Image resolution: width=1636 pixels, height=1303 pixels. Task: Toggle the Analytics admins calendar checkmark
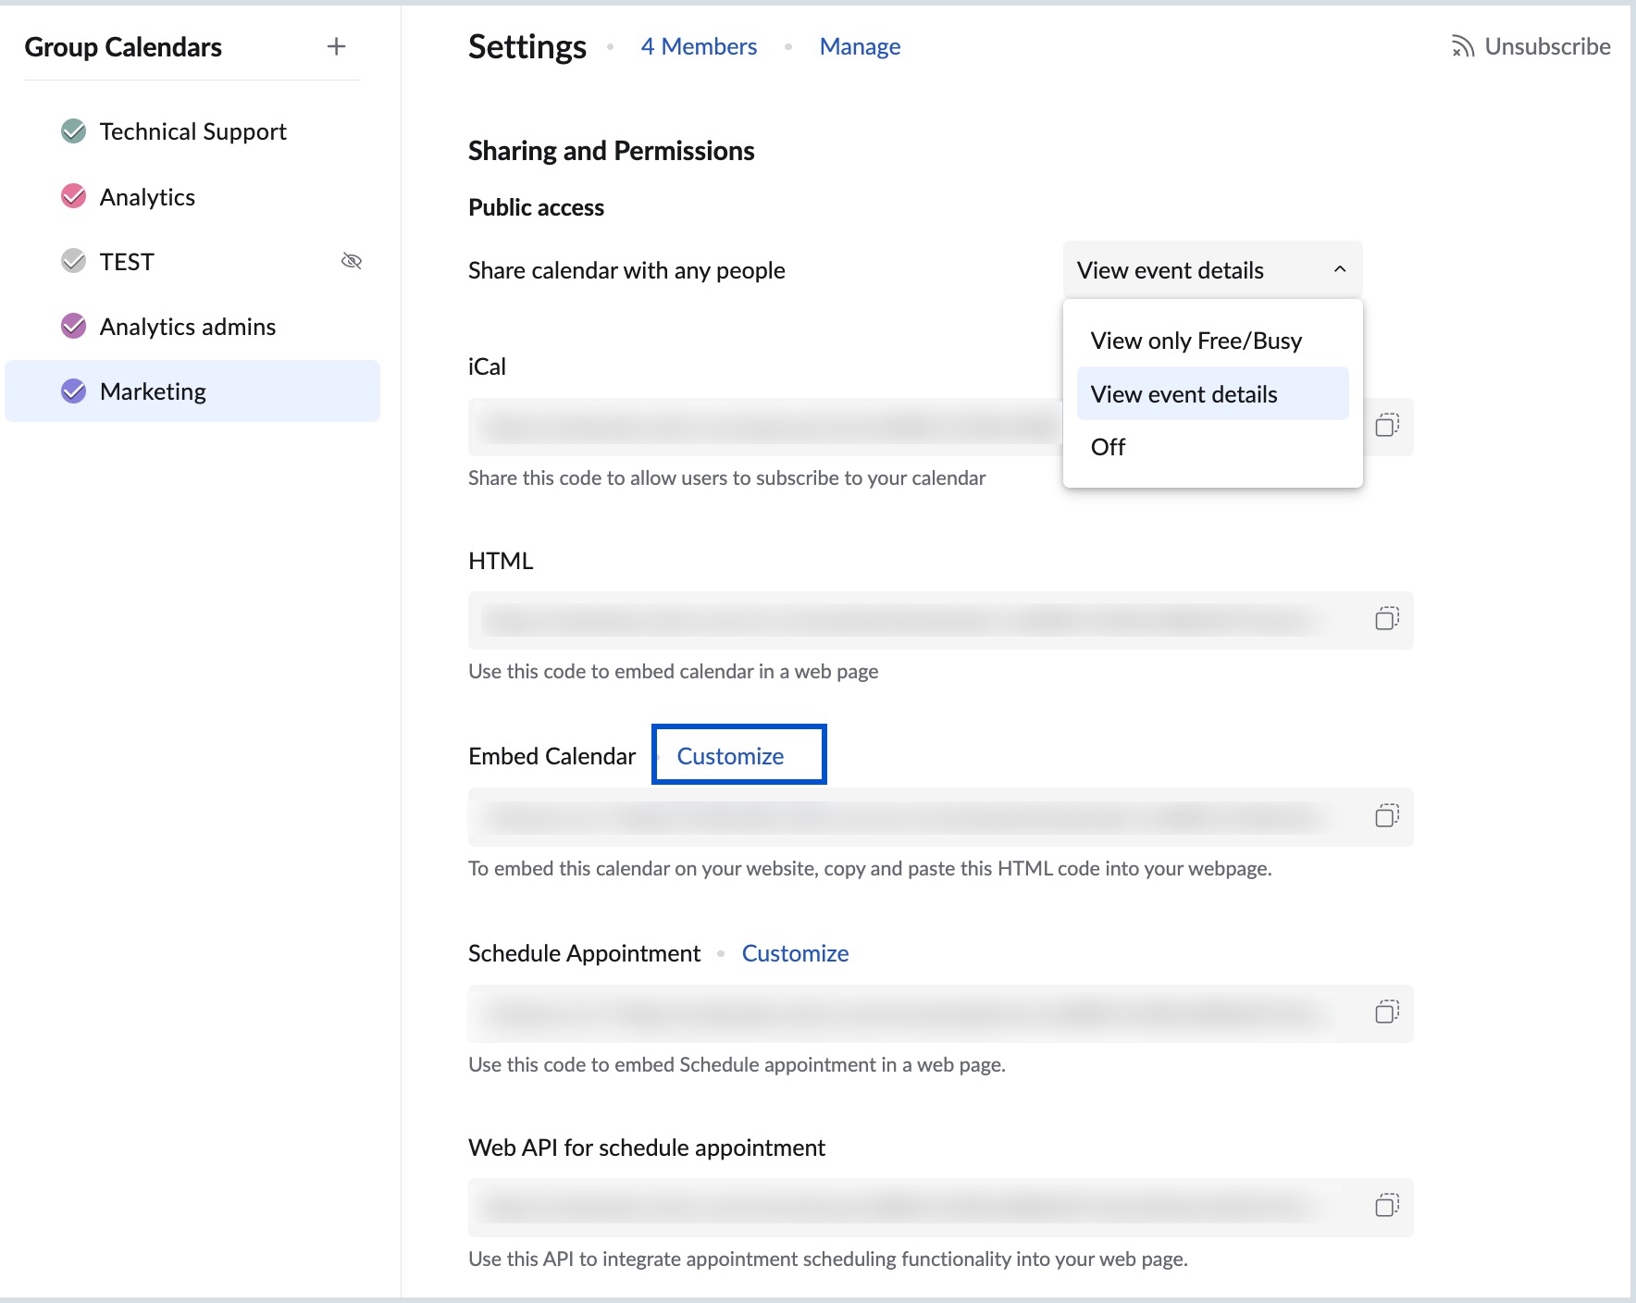(72, 326)
